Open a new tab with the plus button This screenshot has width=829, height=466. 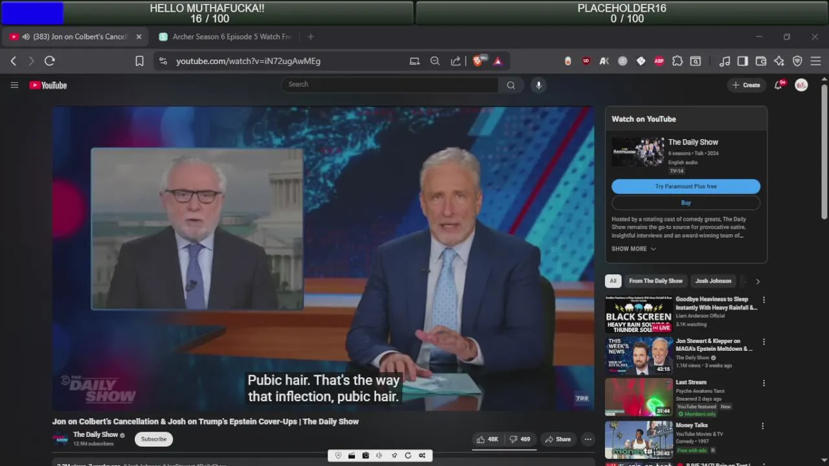point(311,37)
